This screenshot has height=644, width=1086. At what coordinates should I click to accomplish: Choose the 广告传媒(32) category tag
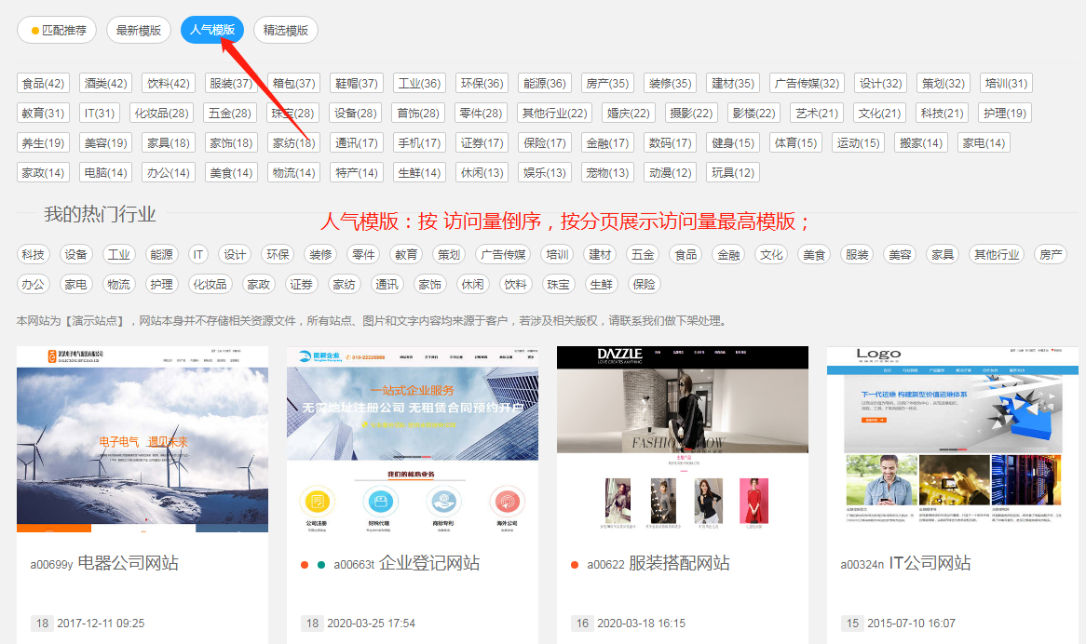(807, 84)
